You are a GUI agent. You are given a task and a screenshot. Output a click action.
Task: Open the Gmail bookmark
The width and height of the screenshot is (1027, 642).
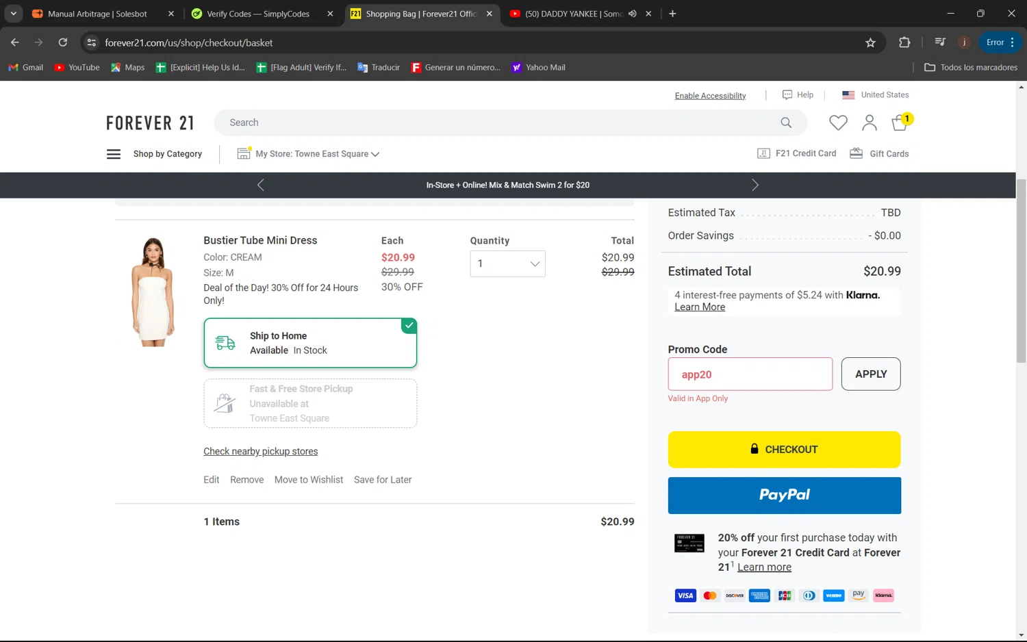[x=25, y=67]
